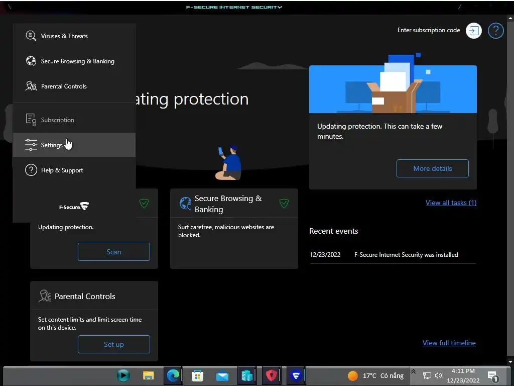Click green shield on Updating protection card
The height and width of the screenshot is (386, 514).
point(144,203)
